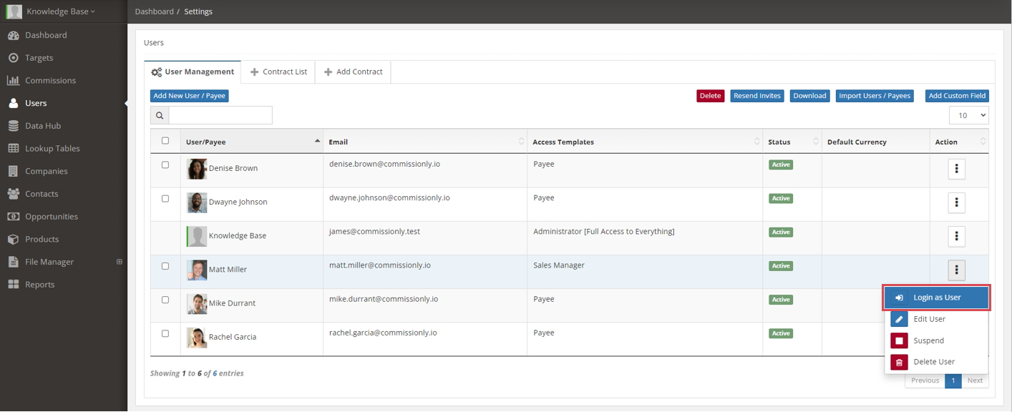
Task: Open the page size 10 dropdown
Action: click(x=968, y=115)
